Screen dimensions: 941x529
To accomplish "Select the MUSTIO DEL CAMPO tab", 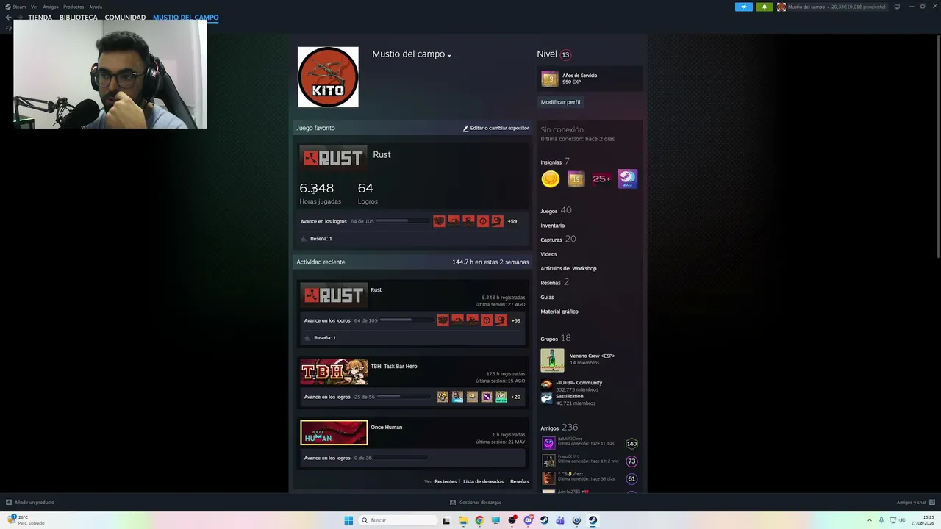I will (185, 18).
